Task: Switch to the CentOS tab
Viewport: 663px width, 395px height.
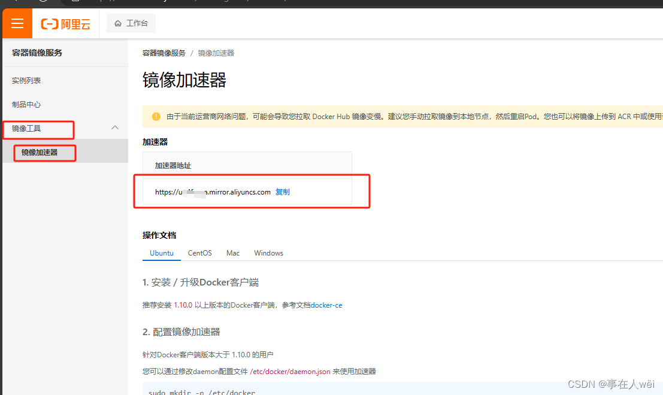Action: coord(199,253)
